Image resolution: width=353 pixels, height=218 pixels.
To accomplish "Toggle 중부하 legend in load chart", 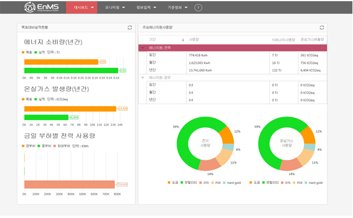I will pyautogui.click(x=45, y=146).
